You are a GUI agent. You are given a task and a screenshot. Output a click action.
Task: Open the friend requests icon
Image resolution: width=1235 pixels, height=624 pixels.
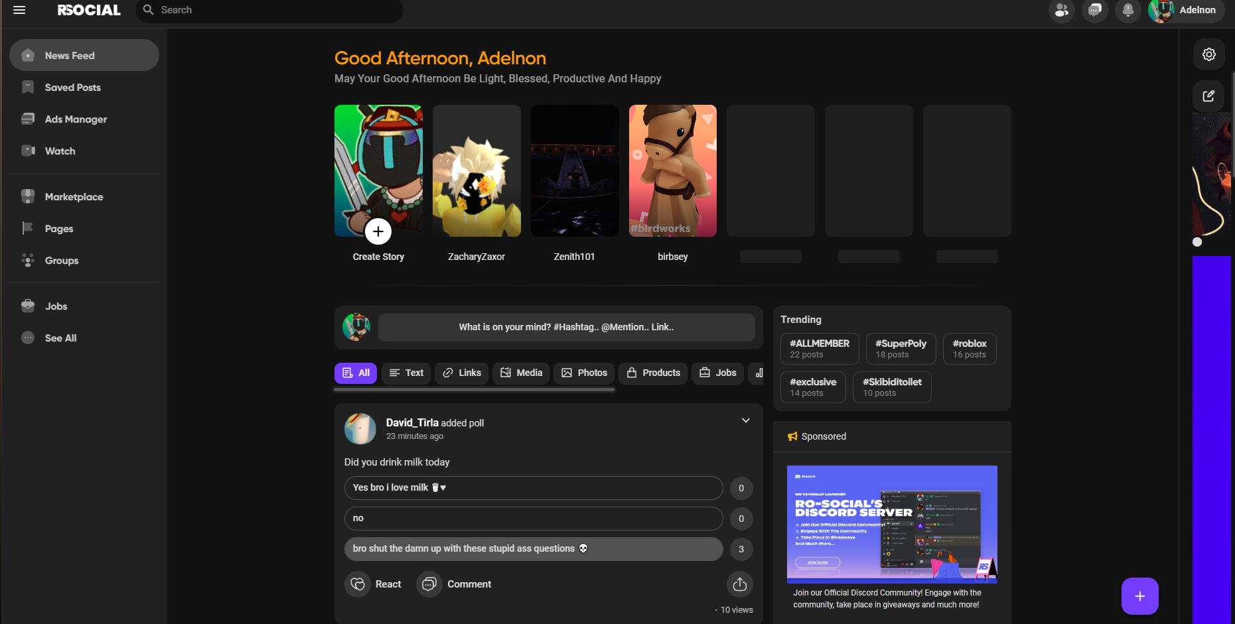[1061, 10]
